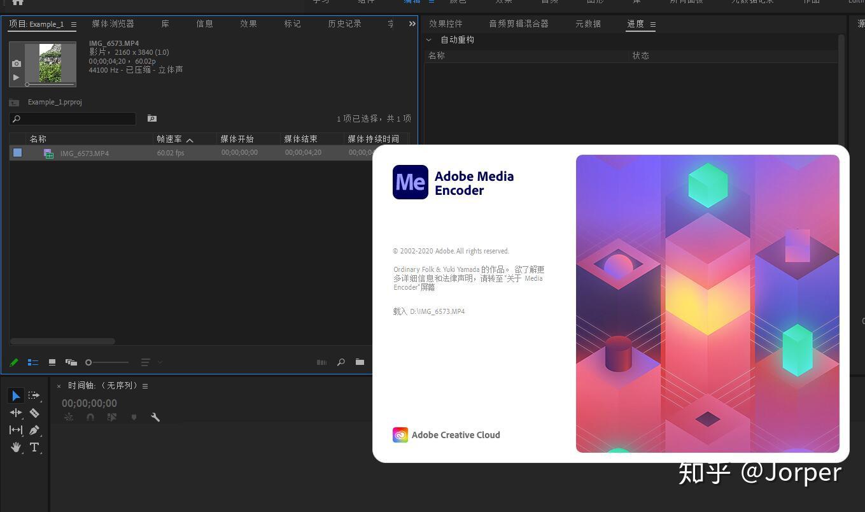Click the poster frame camera icon
Screen dimensions: 865x512
pos(17,64)
